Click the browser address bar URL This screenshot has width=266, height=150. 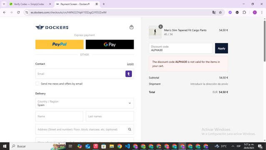tap(69, 12)
